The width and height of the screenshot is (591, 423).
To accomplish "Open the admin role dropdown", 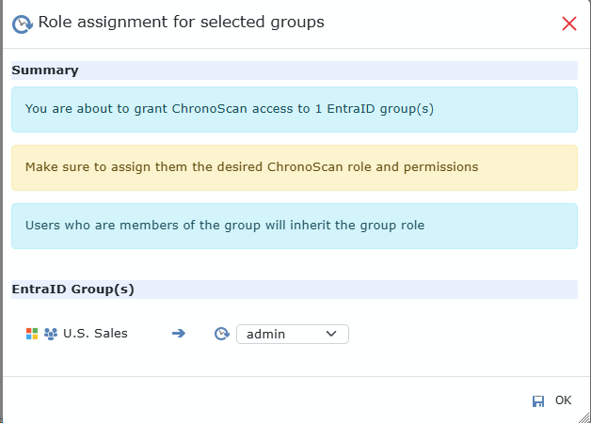I will click(x=292, y=334).
